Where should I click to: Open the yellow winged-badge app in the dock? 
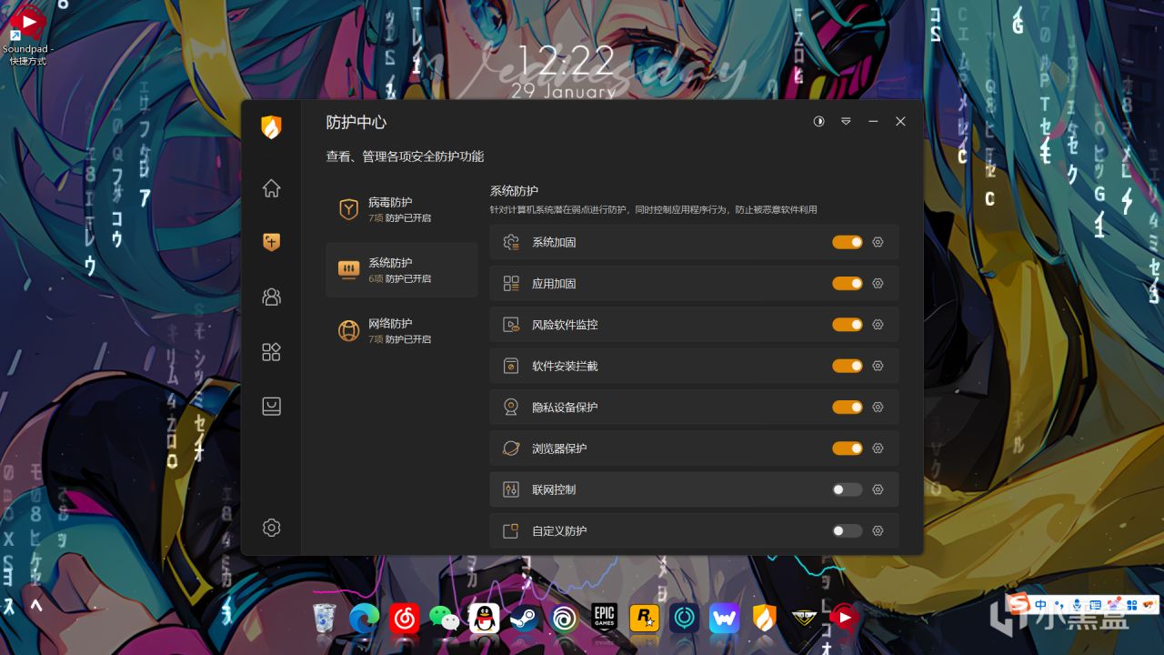click(x=804, y=619)
